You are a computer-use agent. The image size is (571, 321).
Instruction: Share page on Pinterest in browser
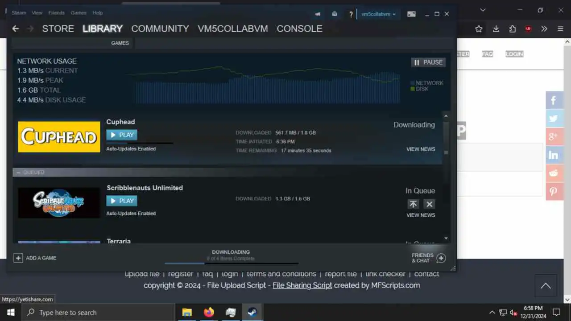click(554, 192)
